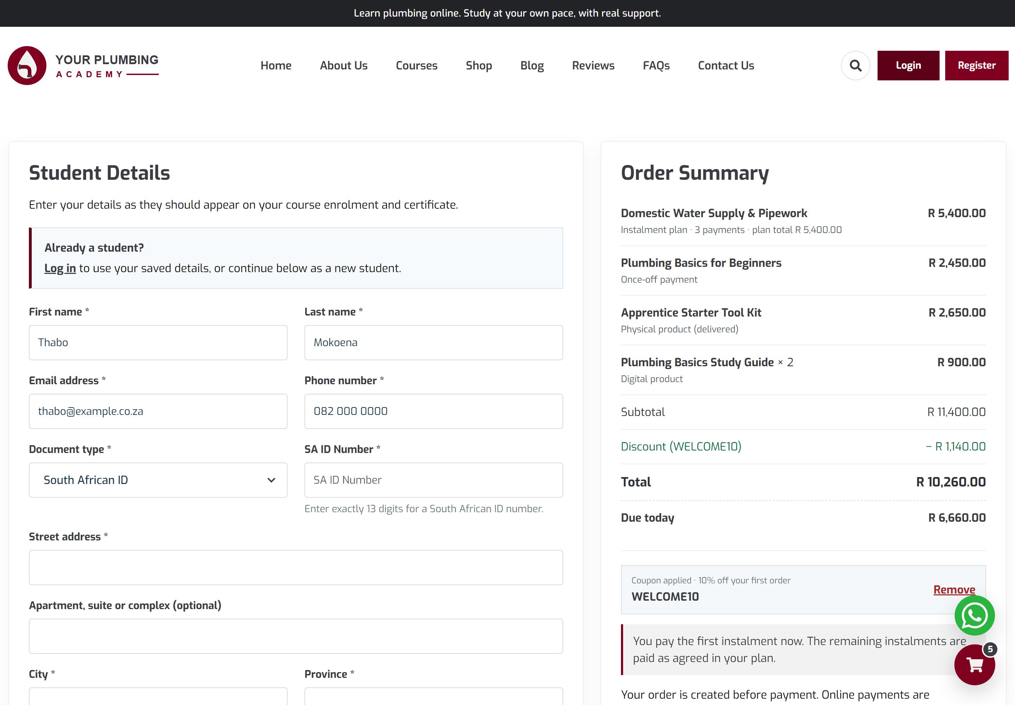The width and height of the screenshot is (1015, 705).
Task: Expand the Document type dropdown
Action: pos(158,480)
